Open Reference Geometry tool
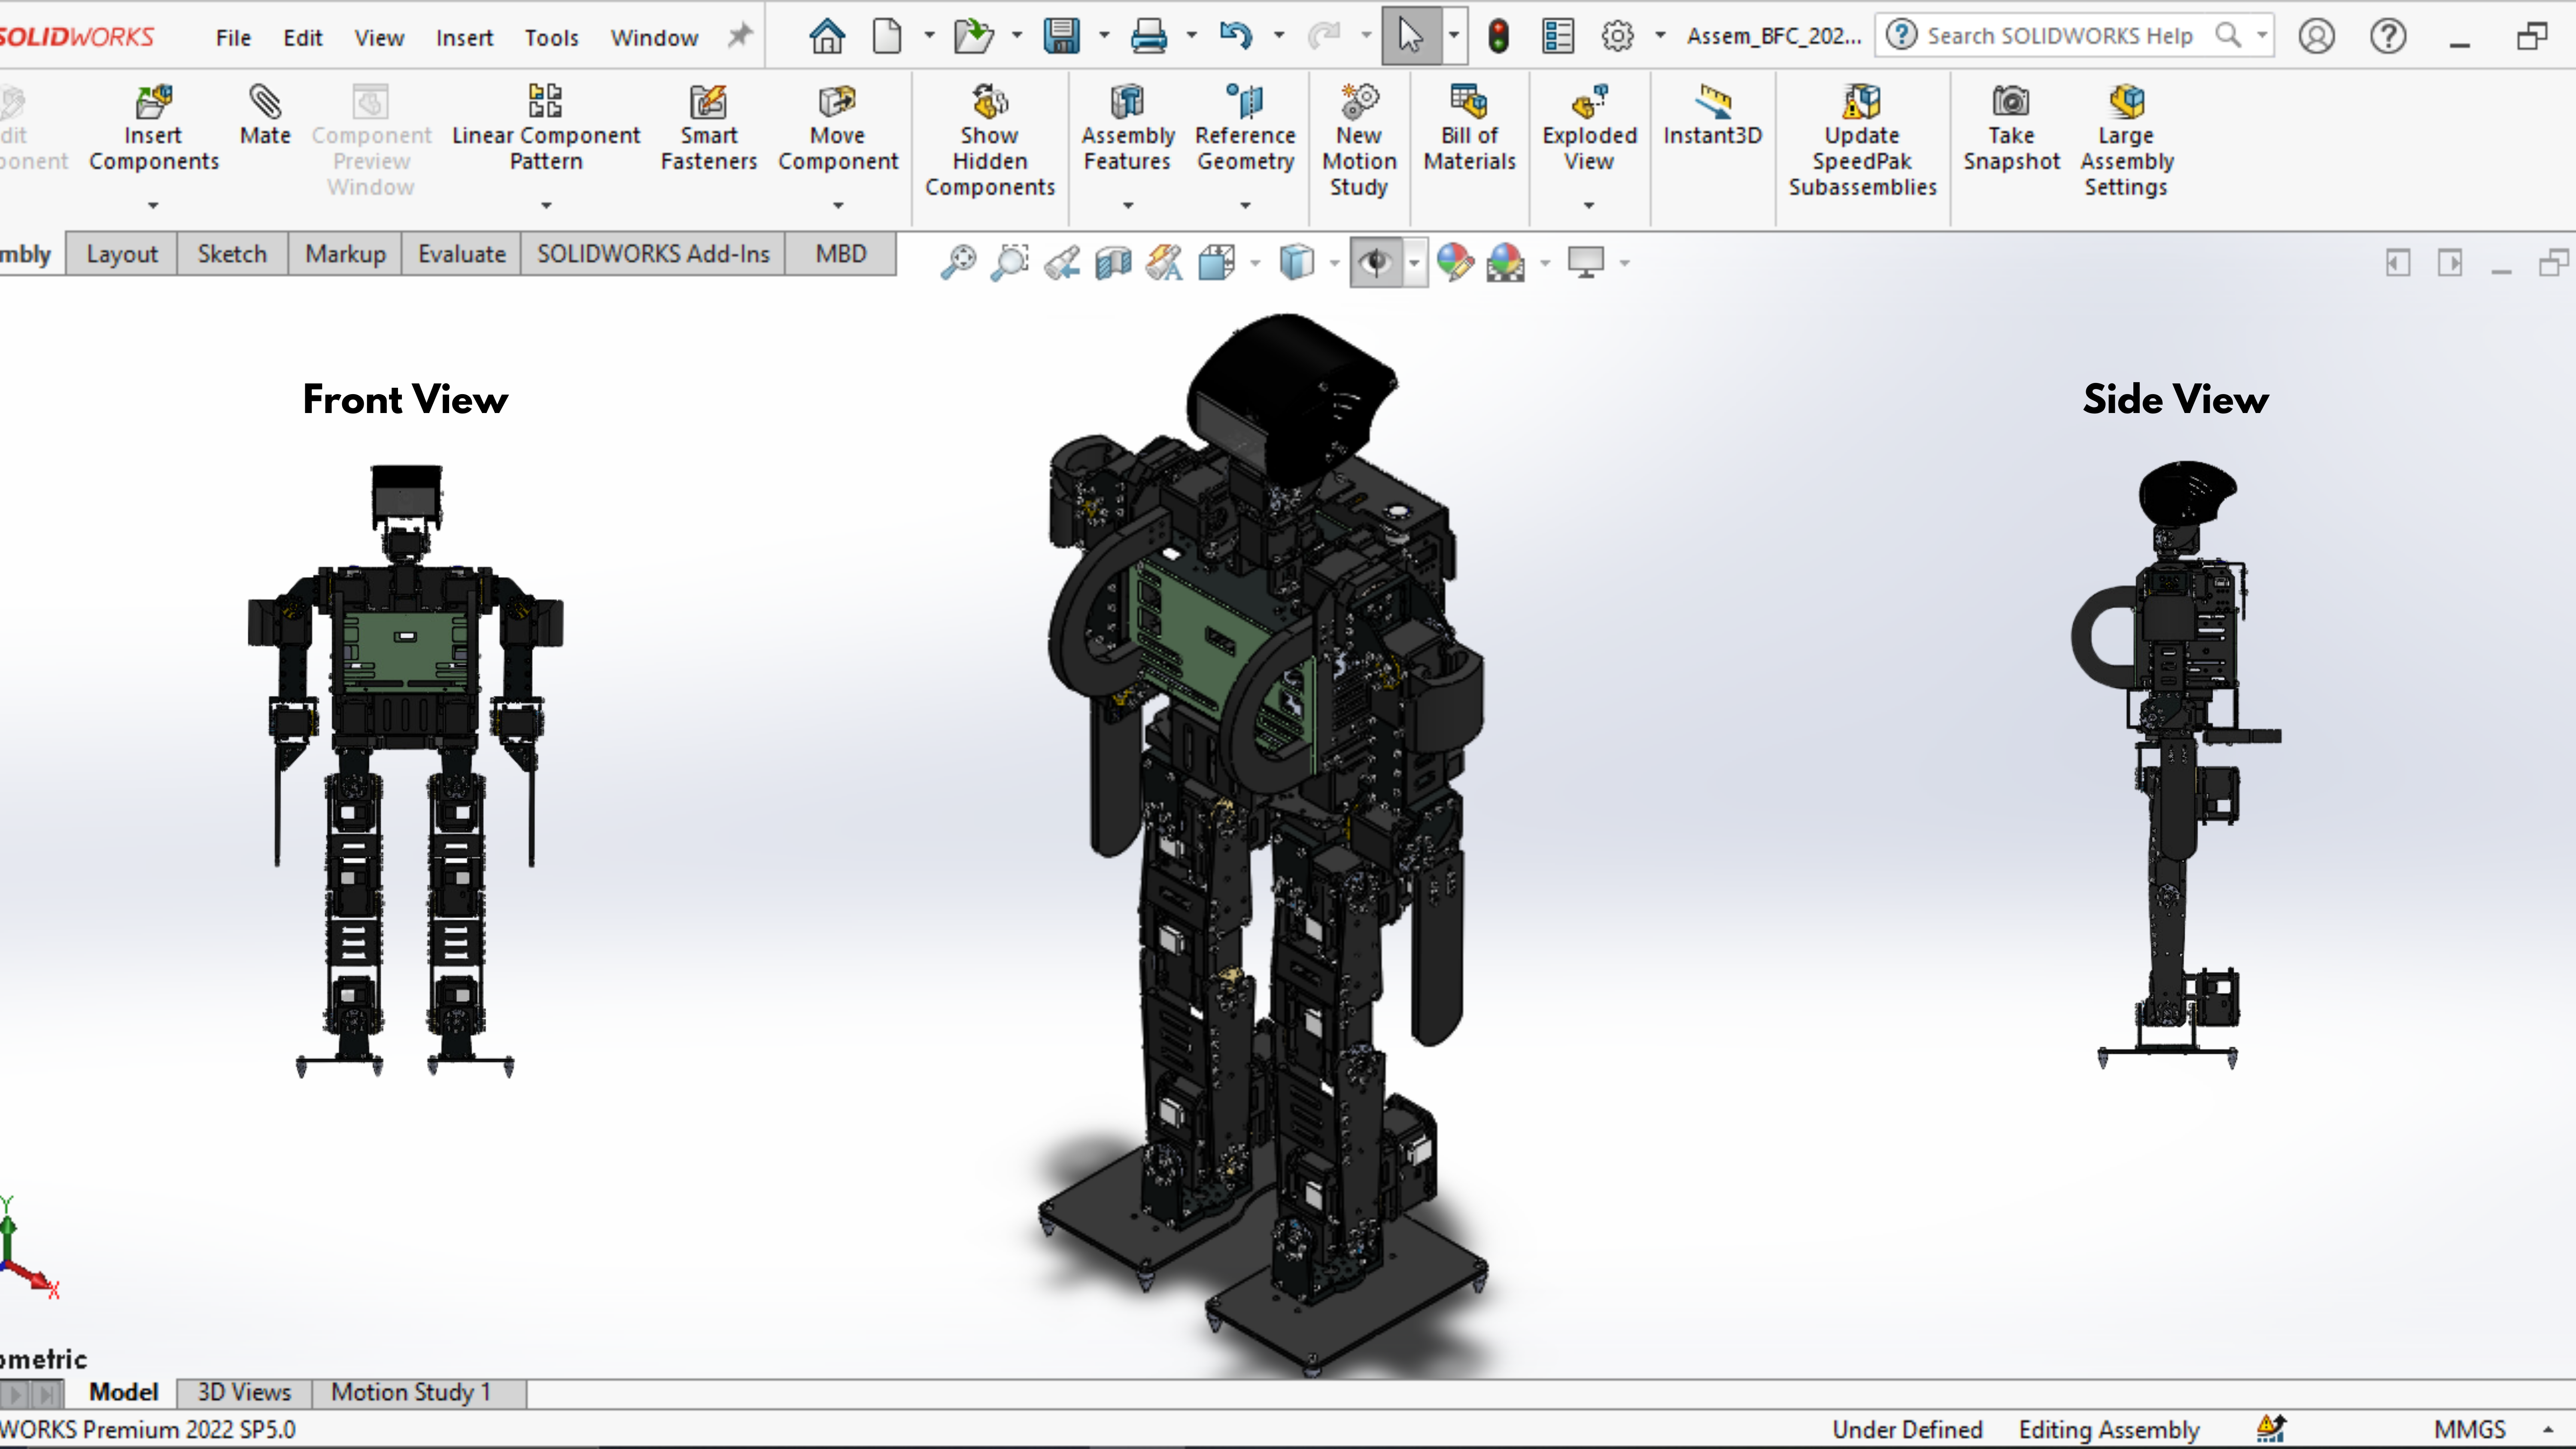Screen dimensions: 2576x1449 coord(1245,129)
